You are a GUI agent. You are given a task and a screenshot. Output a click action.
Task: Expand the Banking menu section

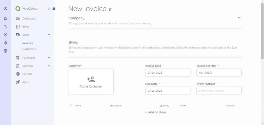[x=49, y=66]
